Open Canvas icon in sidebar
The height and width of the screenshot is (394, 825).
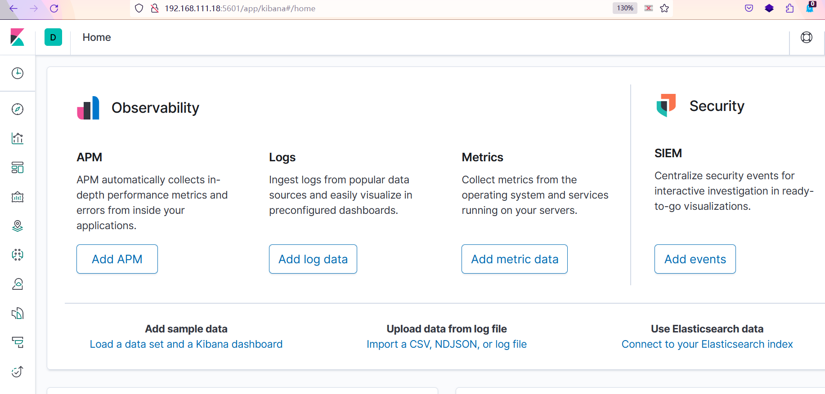click(x=18, y=197)
